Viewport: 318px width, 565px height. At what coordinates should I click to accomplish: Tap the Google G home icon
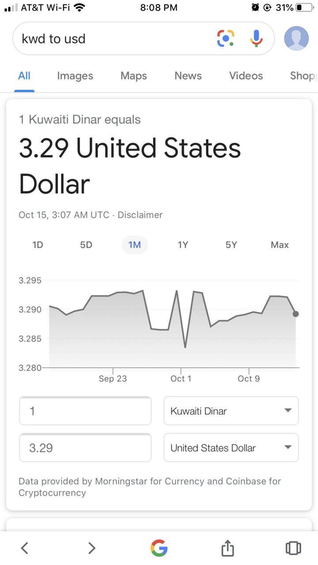click(x=159, y=548)
